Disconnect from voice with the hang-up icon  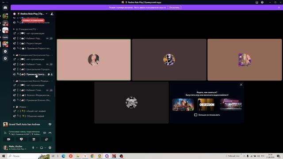[50, 133]
